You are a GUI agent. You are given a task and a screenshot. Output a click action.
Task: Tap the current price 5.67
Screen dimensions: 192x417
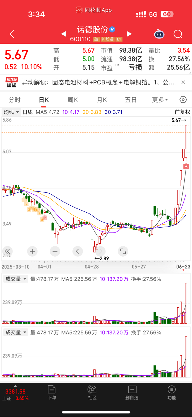coord(16,55)
